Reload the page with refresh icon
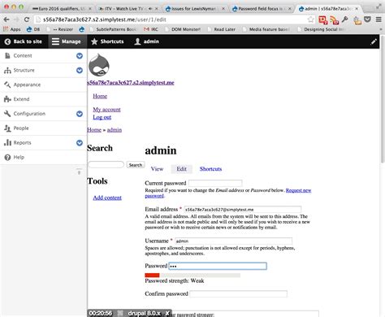This screenshot has height=317, width=385. click(x=27, y=20)
